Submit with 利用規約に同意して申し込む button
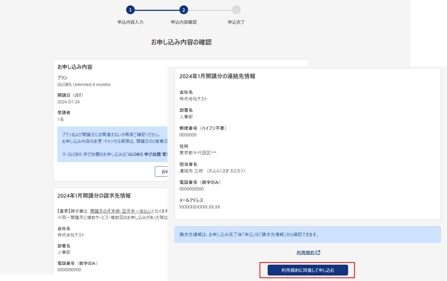 308,270
